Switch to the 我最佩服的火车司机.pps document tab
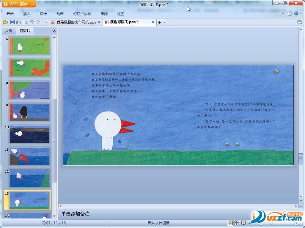 point(76,22)
